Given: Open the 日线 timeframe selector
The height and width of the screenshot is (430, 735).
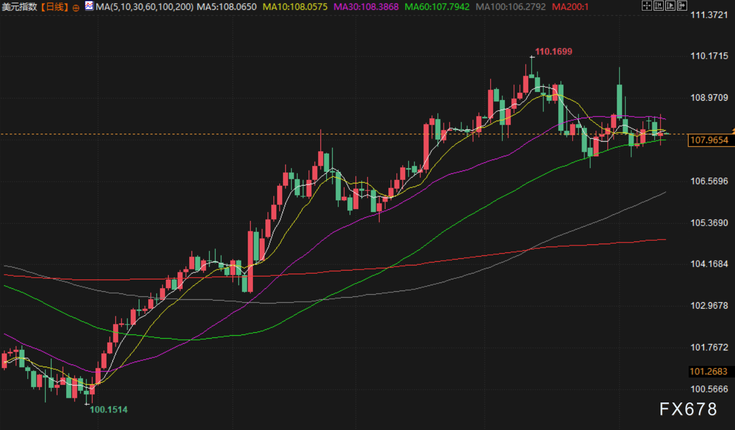Looking at the screenshot, I should 54,7.
